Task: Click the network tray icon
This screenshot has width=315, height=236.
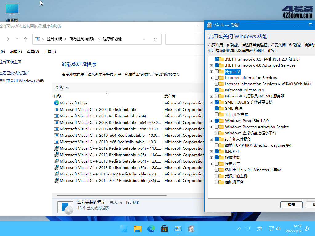Action: (271, 229)
